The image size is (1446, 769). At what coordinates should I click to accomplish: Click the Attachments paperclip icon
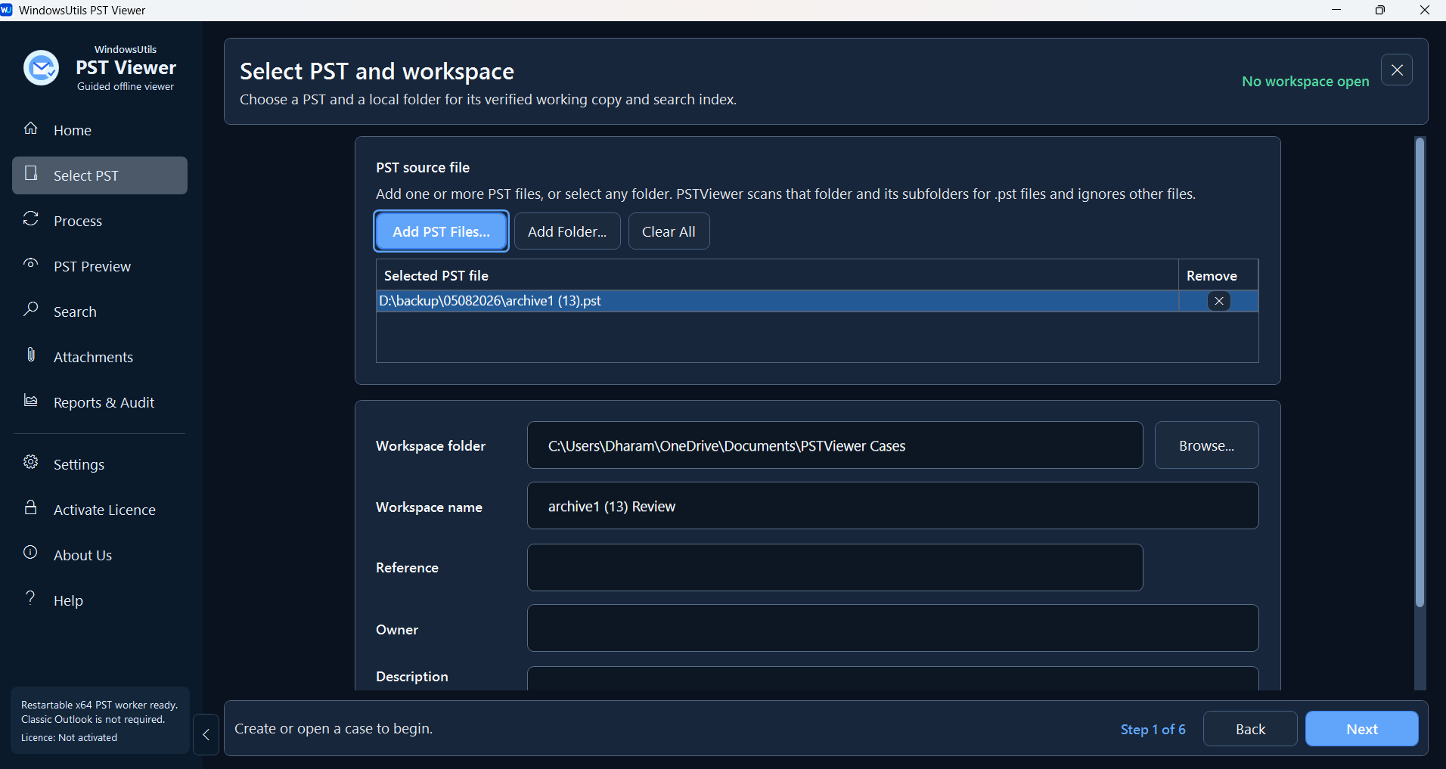31,355
